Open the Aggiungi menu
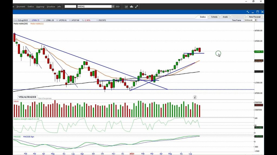The image size is (277, 155). click(40, 6)
